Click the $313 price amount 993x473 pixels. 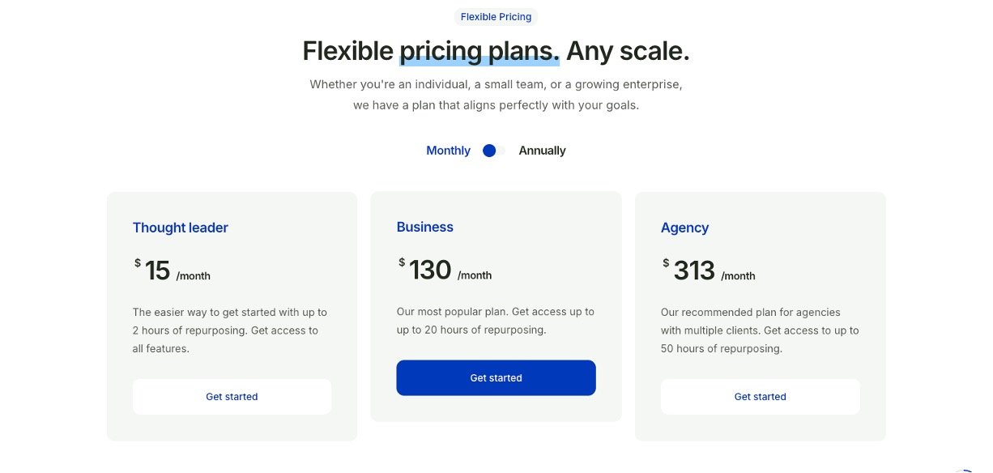pos(693,271)
